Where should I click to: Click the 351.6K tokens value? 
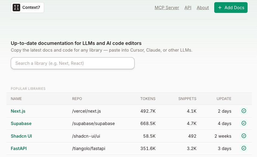click(148, 148)
